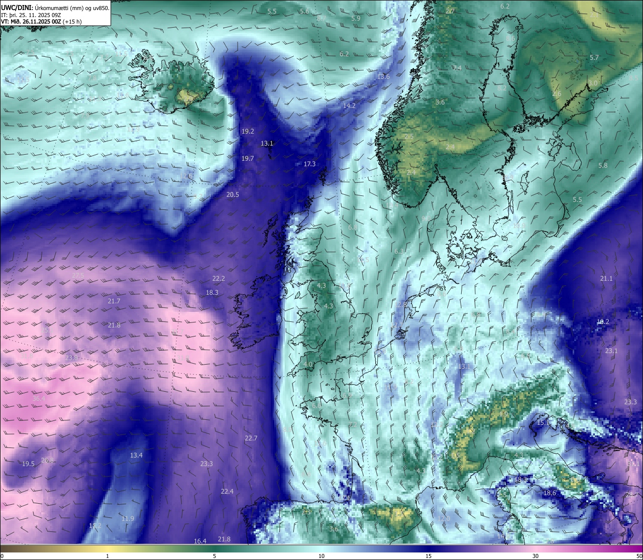
Task: Click the '50' label on the colorbar scale
Action: 639,556
